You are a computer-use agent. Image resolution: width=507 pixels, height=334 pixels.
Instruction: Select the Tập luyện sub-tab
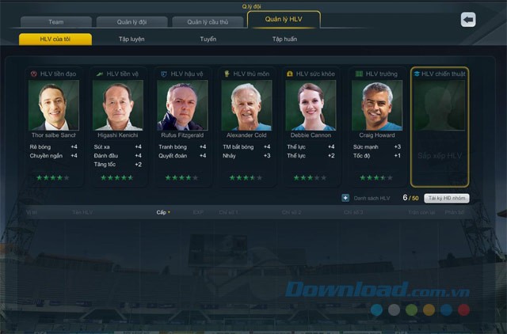click(x=132, y=39)
